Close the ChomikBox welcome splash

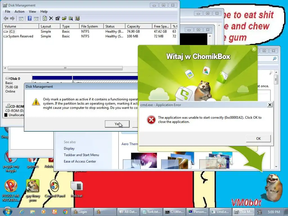click(254, 49)
